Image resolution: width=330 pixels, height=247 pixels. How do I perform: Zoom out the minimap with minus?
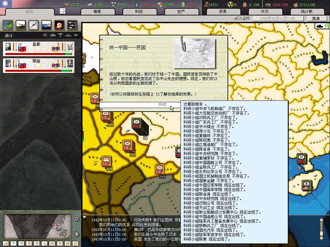click(77, 234)
